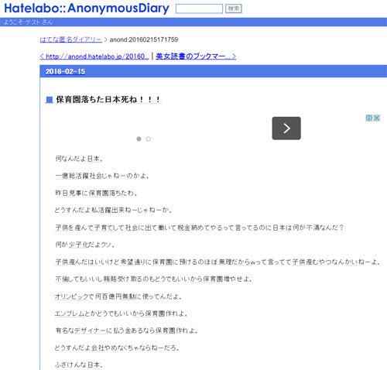Select the second carousel dot indicator
This screenshot has height=370, width=387.
tap(148, 139)
